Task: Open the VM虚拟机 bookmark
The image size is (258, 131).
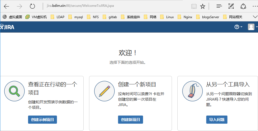Action: click(x=36, y=17)
